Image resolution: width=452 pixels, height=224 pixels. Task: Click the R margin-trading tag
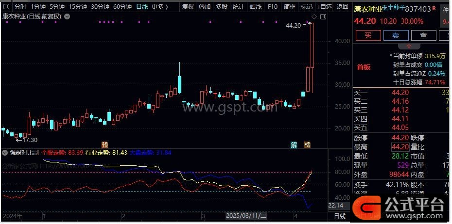point(434,9)
